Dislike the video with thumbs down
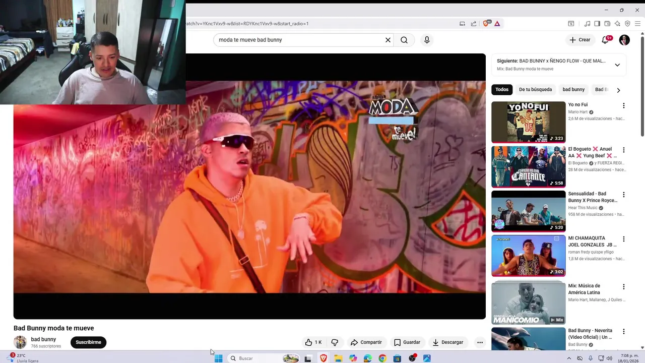 click(335, 342)
